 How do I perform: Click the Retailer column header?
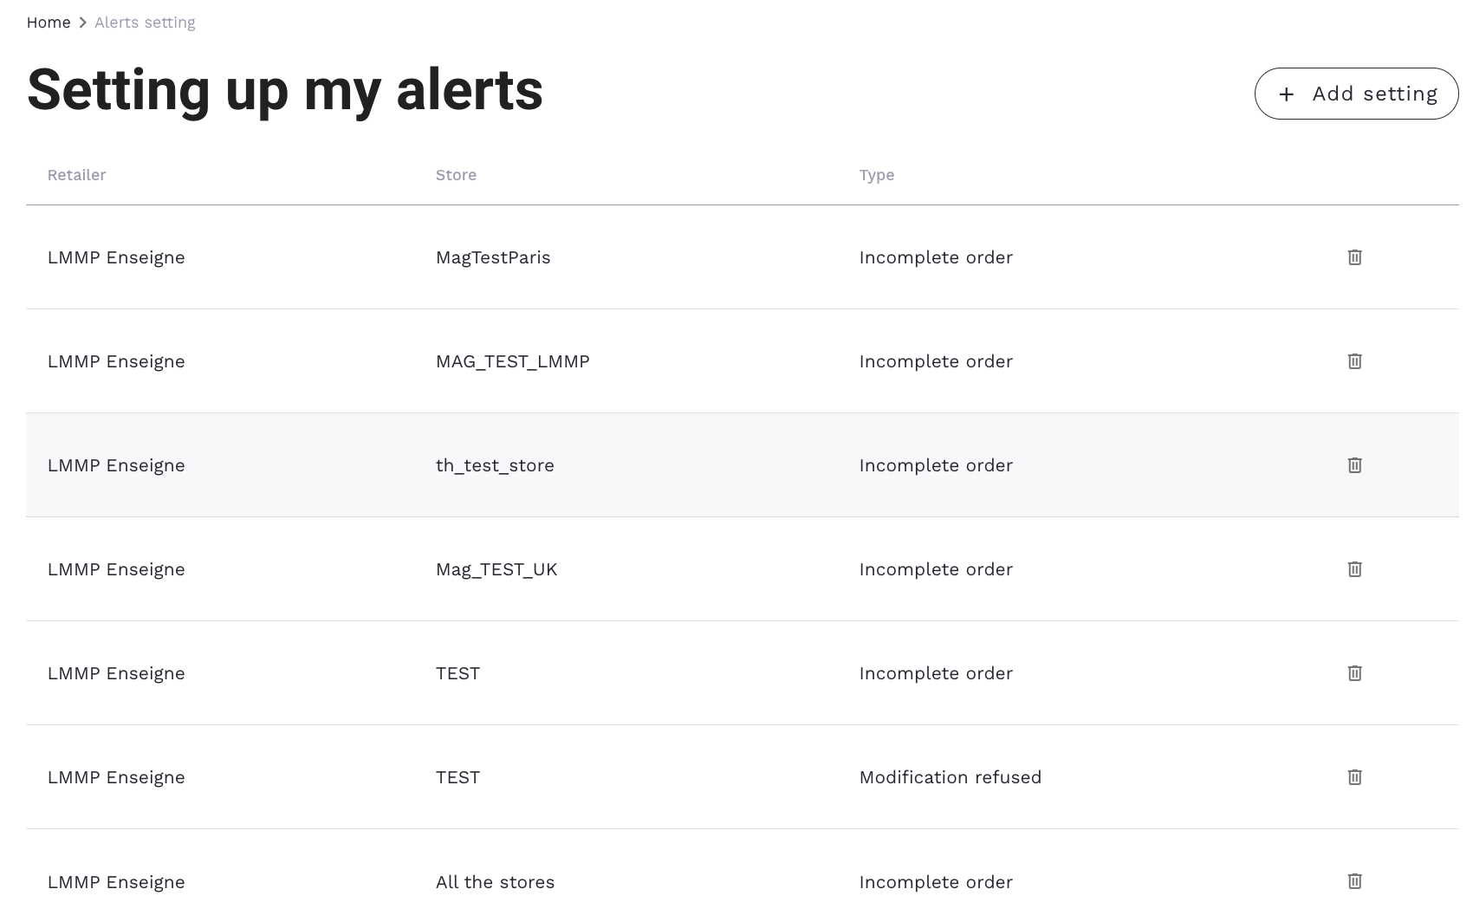[x=76, y=175]
